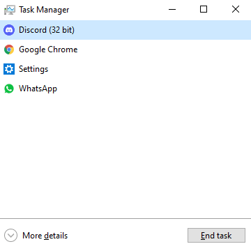Click the Settings gear icon
Viewport: 251px width, 251px height.
9,69
